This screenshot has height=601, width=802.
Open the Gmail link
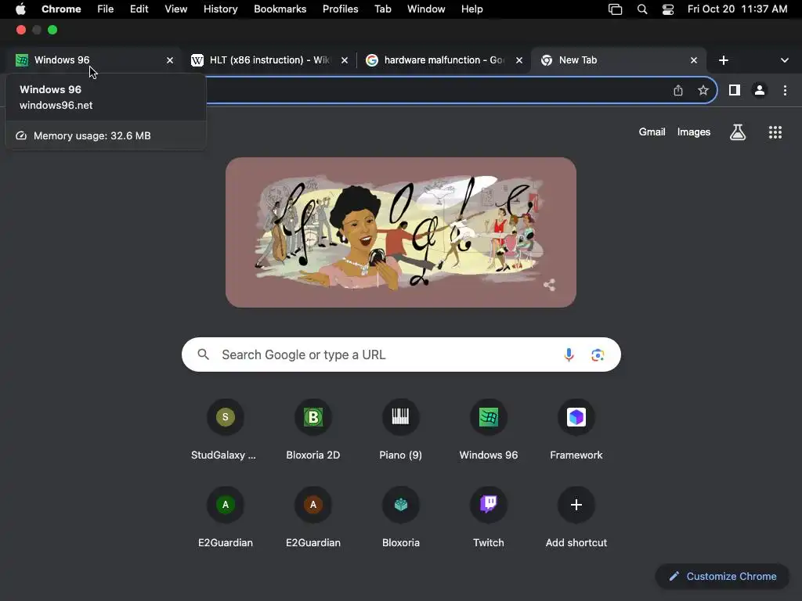tap(652, 131)
